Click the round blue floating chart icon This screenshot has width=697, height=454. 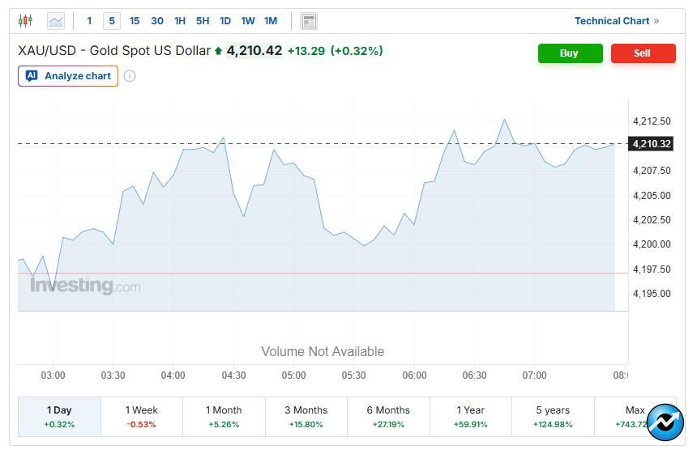click(x=665, y=422)
